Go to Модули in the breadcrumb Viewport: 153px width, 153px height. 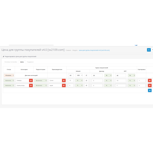pos(75,50)
